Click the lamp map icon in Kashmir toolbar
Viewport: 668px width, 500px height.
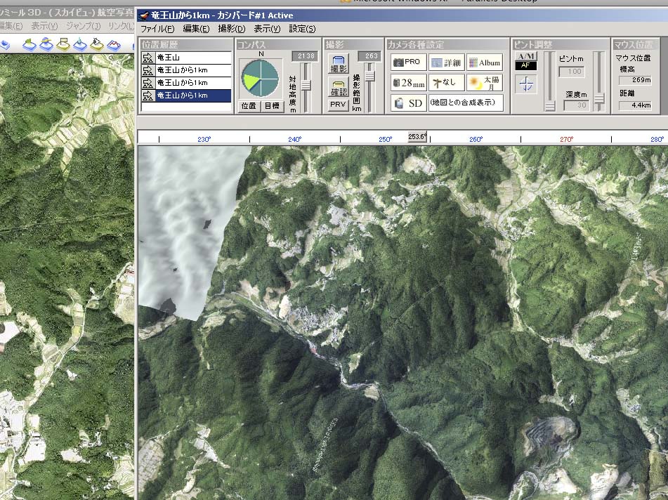point(97,44)
